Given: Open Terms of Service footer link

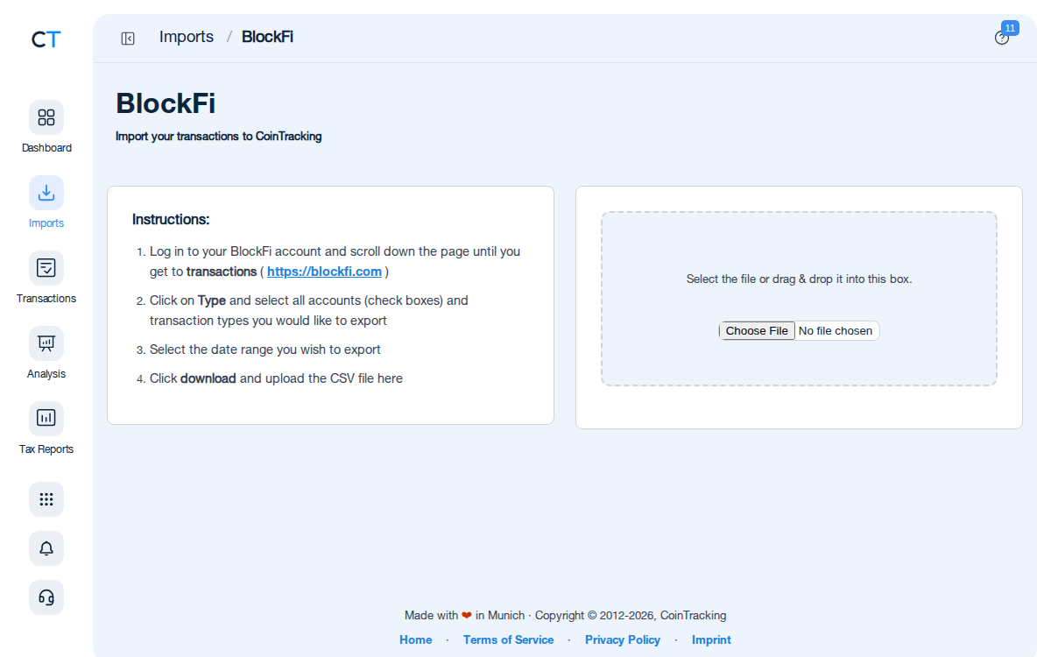Looking at the screenshot, I should coord(509,639).
